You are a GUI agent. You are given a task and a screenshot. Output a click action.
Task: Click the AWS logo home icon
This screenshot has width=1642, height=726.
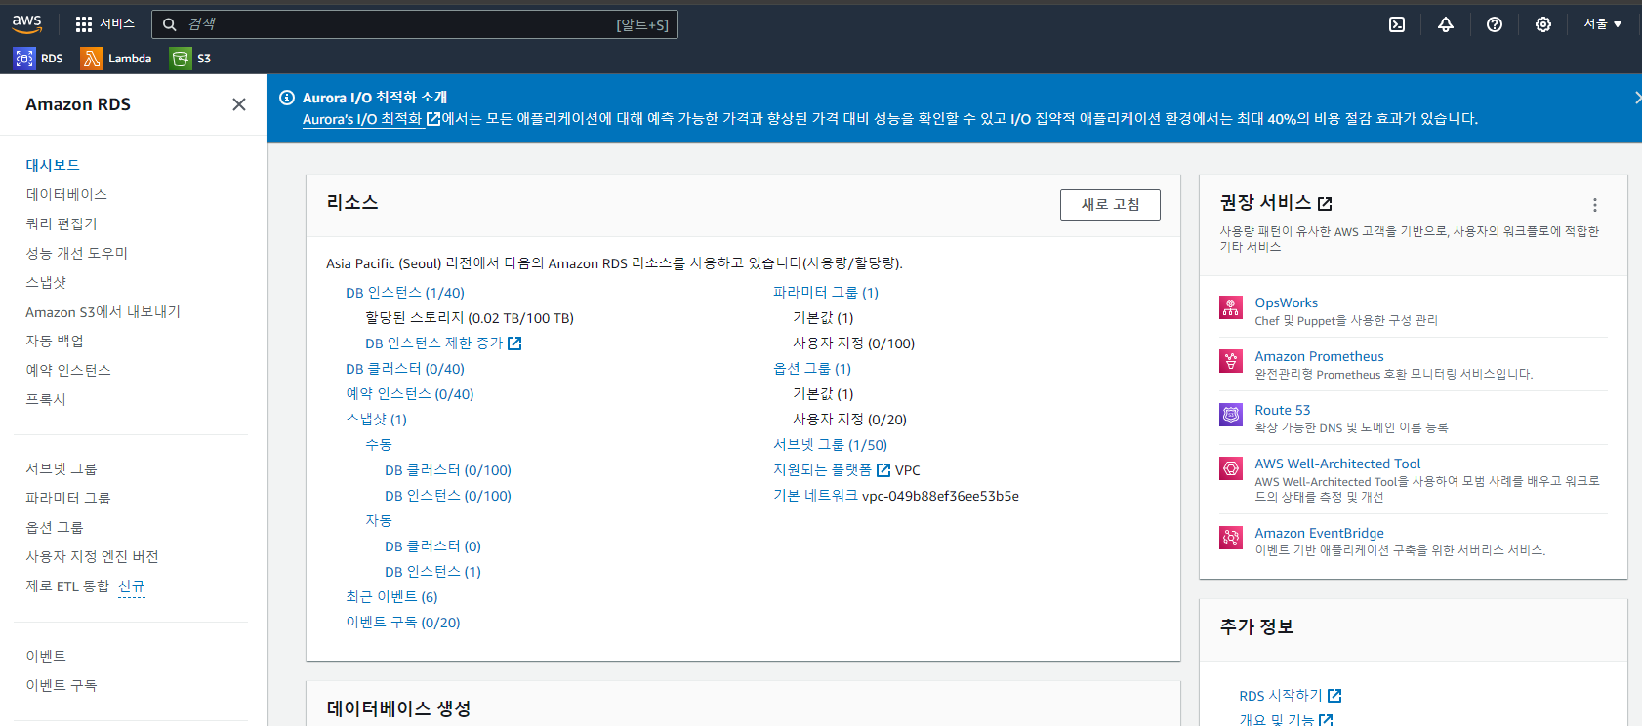(26, 23)
